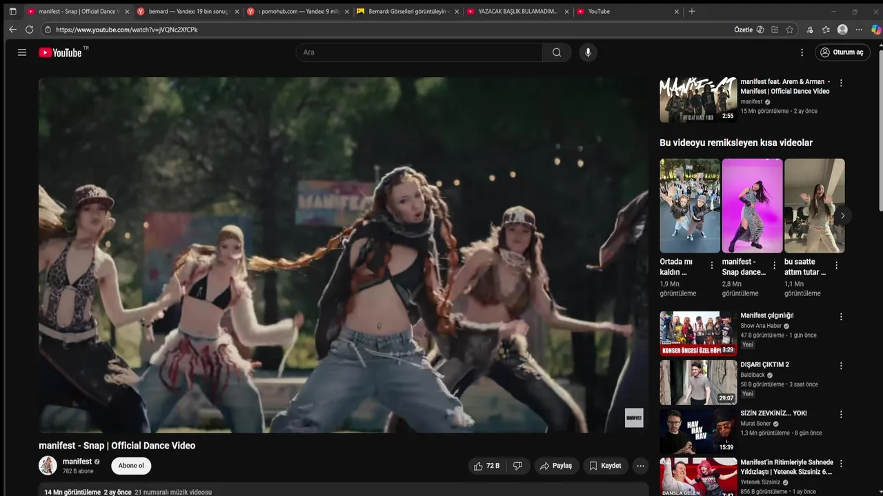
Task: Open Copilot page chat icon in address bar
Action: tap(760, 30)
